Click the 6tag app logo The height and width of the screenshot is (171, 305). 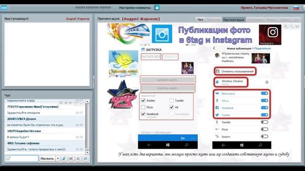(162, 34)
